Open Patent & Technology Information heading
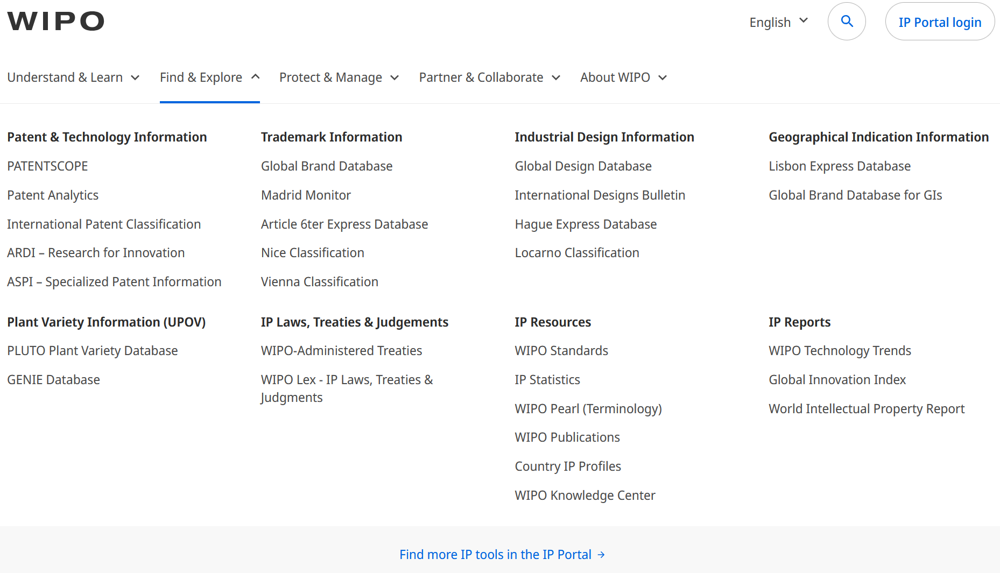Viewport: 1000px width, 573px height. coord(107,137)
